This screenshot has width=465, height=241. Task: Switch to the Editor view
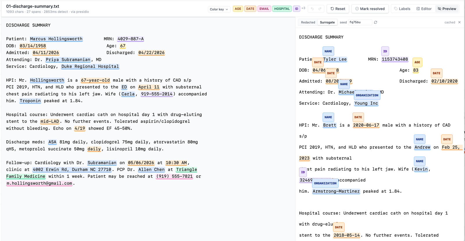coord(424,9)
